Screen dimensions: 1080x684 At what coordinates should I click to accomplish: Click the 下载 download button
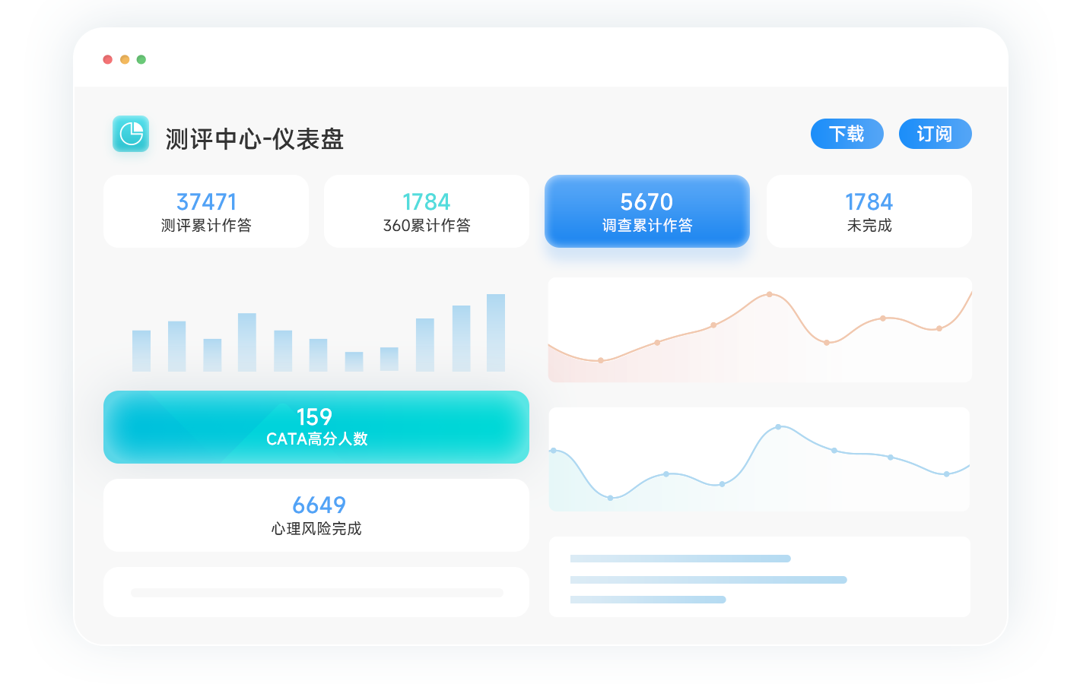[847, 134]
